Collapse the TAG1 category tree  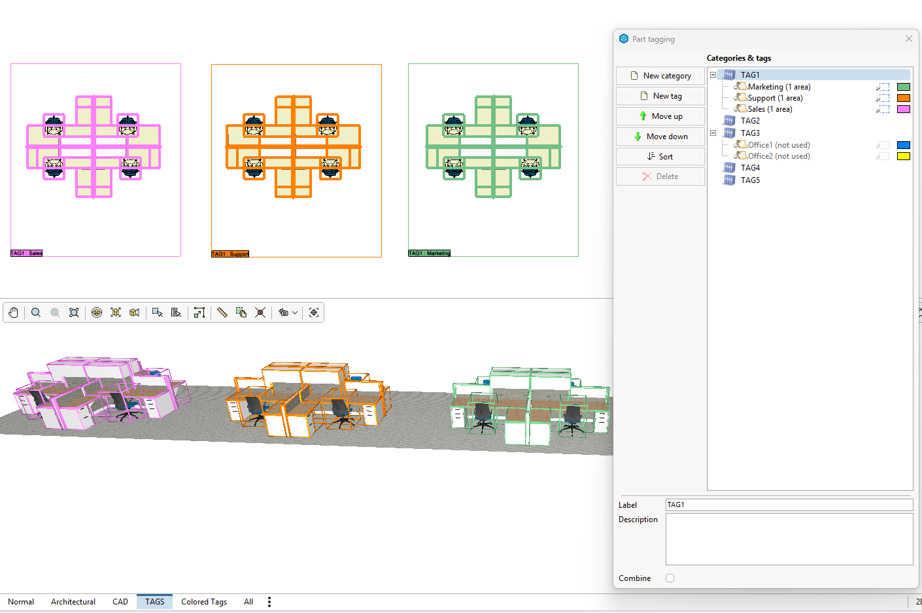pyautogui.click(x=713, y=75)
